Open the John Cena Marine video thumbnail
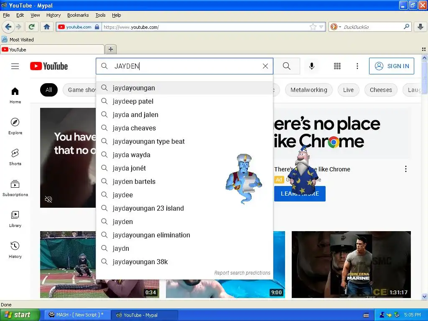This screenshot has height=321, width=428. 351,265
